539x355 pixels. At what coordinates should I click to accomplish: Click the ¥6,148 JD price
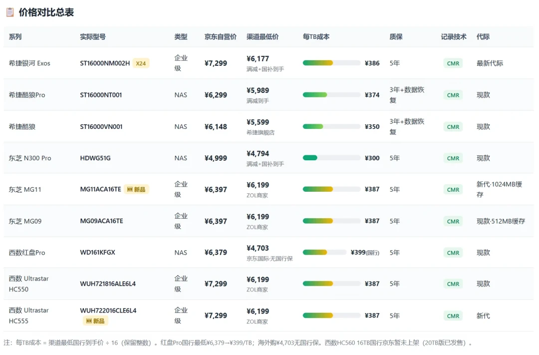(216, 127)
